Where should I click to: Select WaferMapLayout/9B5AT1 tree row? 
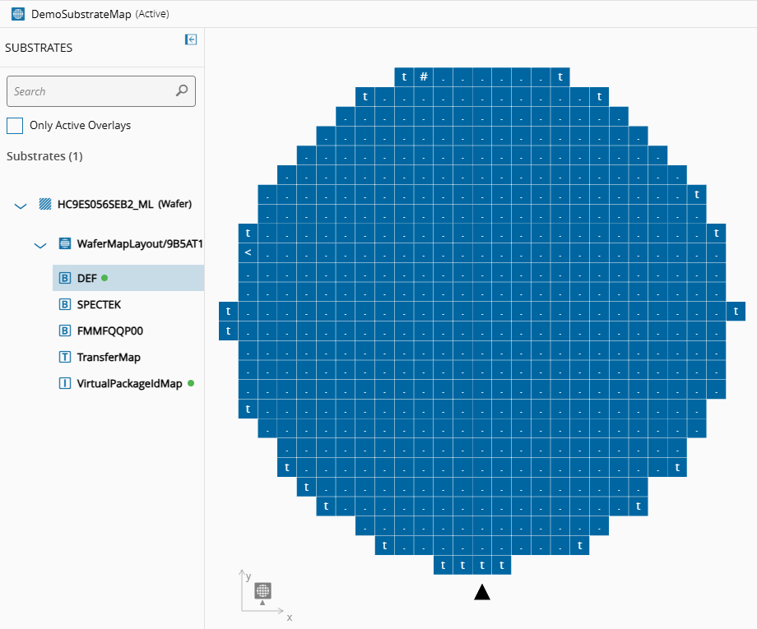tap(140, 243)
